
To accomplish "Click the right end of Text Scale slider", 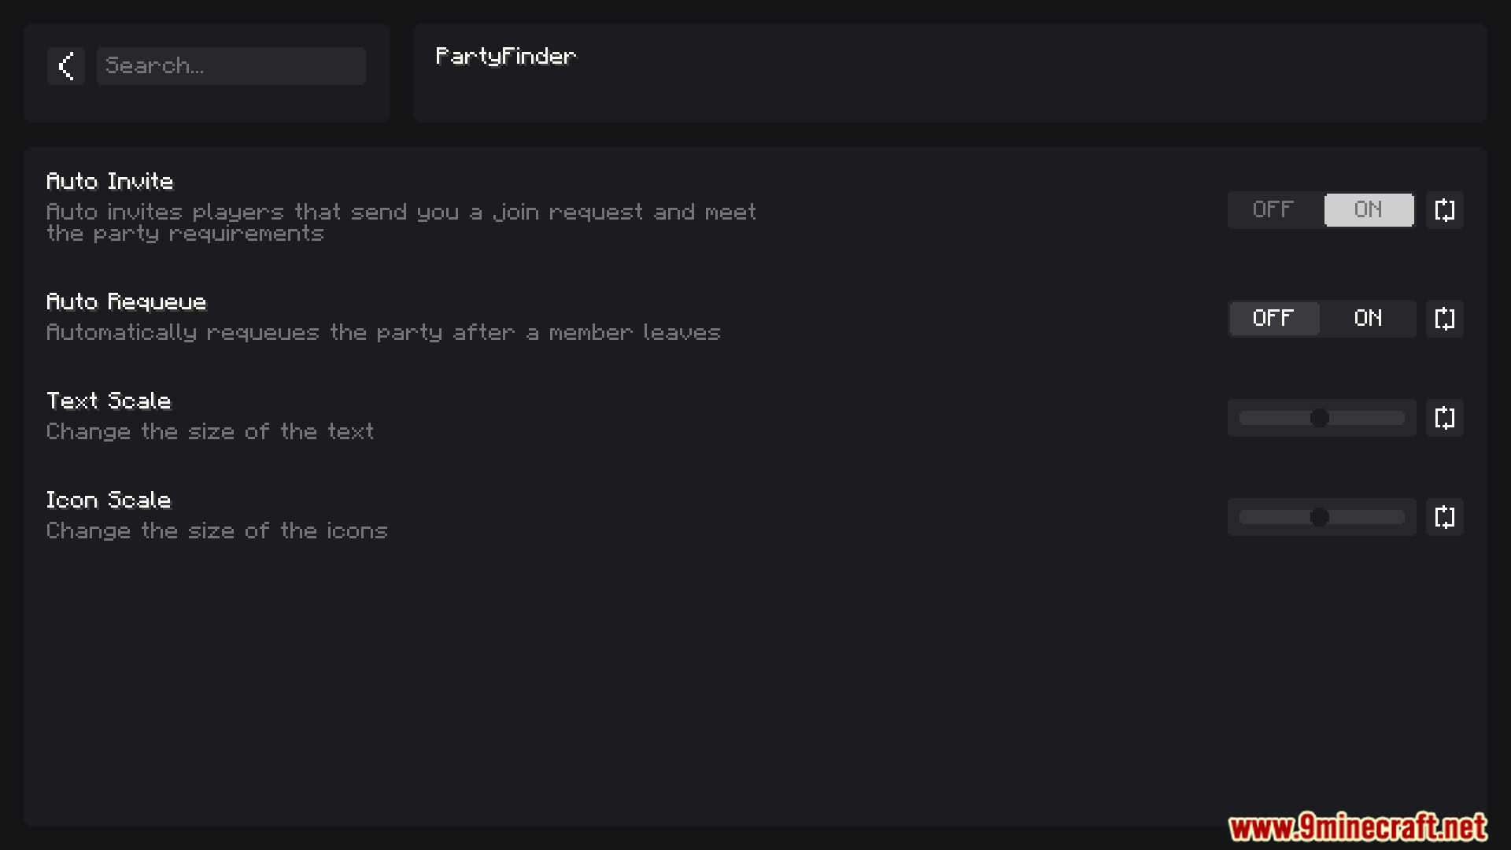I will (x=1401, y=418).
